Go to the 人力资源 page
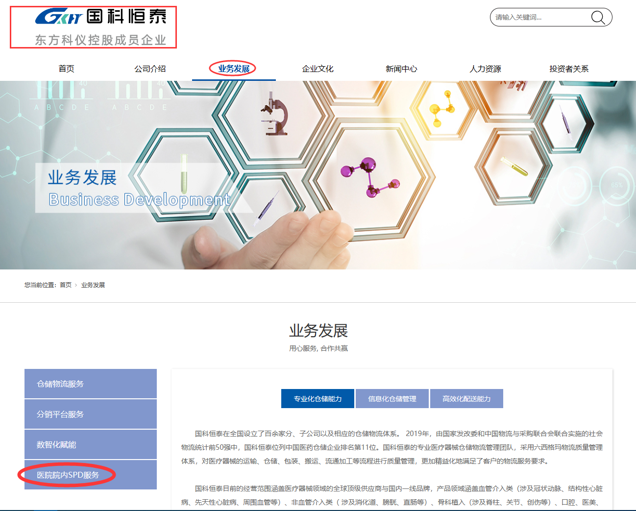 coord(486,69)
